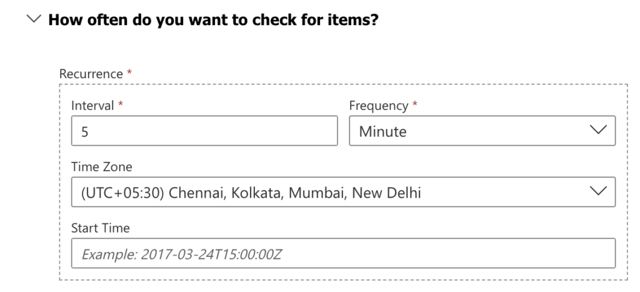The width and height of the screenshot is (640, 292).
Task: Click the "Chennai, Kolkata, Mumbai, New Delhi" value
Action: 295,193
